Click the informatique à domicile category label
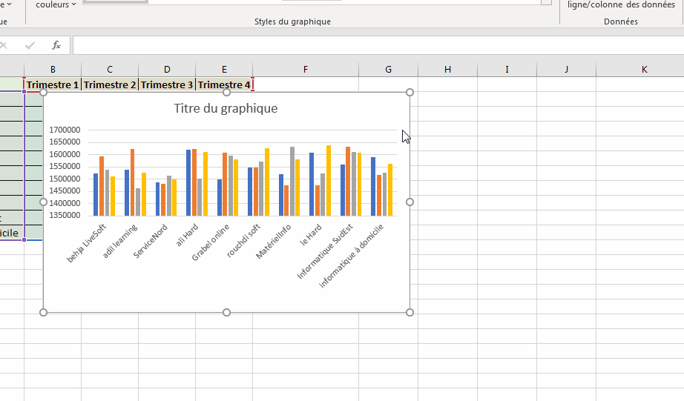 tap(352, 256)
